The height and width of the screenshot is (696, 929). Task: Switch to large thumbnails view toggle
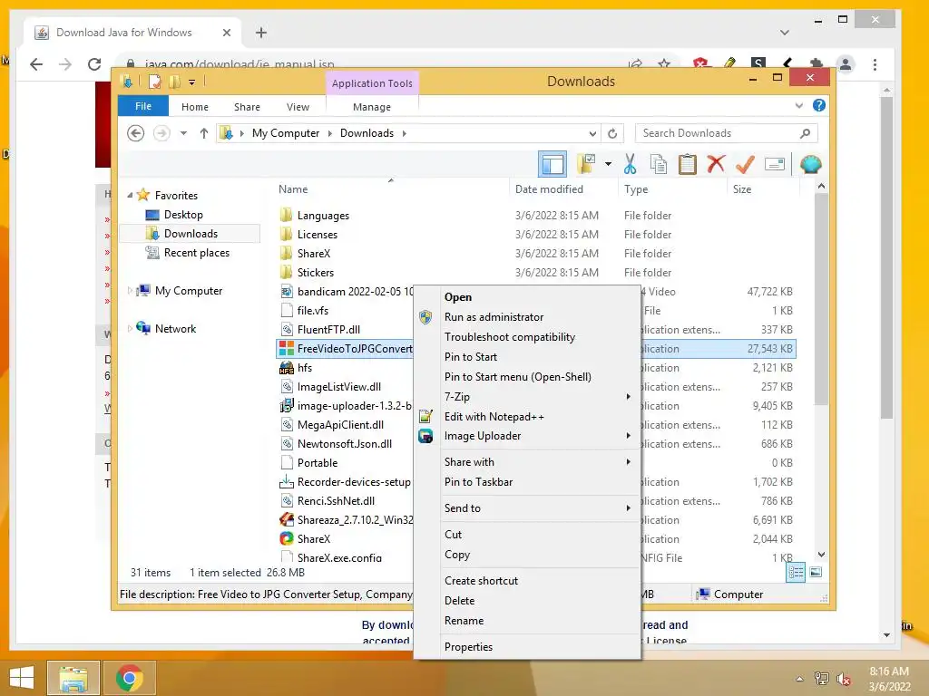click(x=816, y=573)
